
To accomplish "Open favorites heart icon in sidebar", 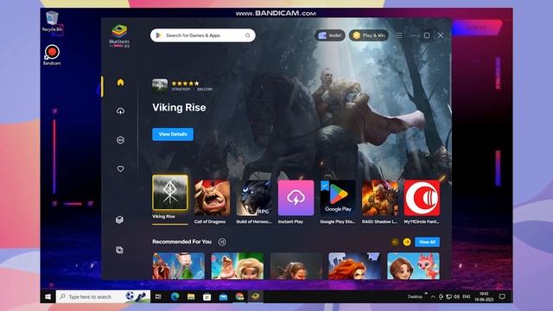I will [x=120, y=169].
